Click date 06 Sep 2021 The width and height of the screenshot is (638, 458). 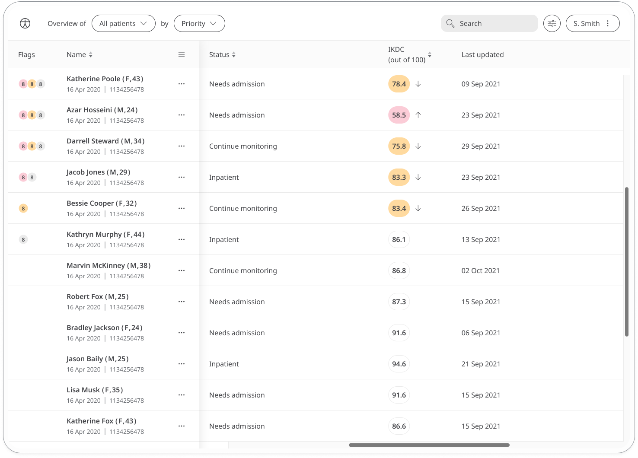(481, 333)
